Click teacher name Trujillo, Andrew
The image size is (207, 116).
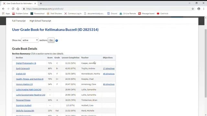coord(88,69)
